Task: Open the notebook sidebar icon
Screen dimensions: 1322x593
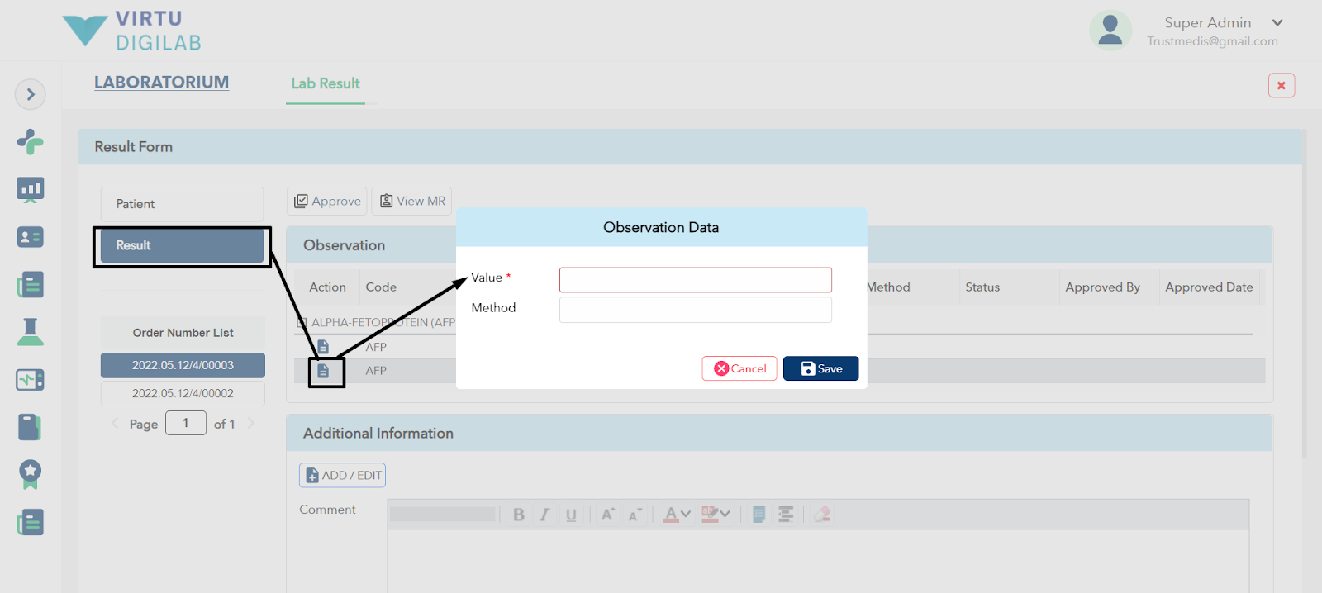Action: (30, 427)
